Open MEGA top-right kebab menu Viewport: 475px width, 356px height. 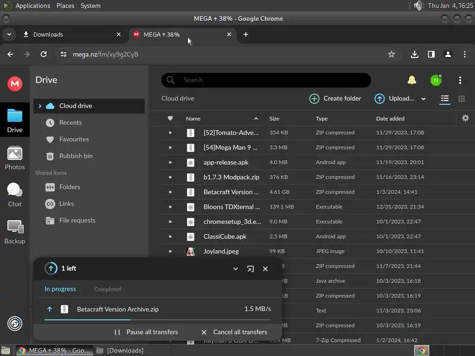[x=460, y=80]
